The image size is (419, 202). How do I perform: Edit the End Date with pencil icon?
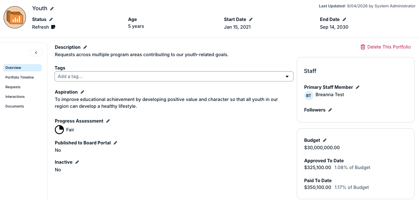pyautogui.click(x=344, y=20)
